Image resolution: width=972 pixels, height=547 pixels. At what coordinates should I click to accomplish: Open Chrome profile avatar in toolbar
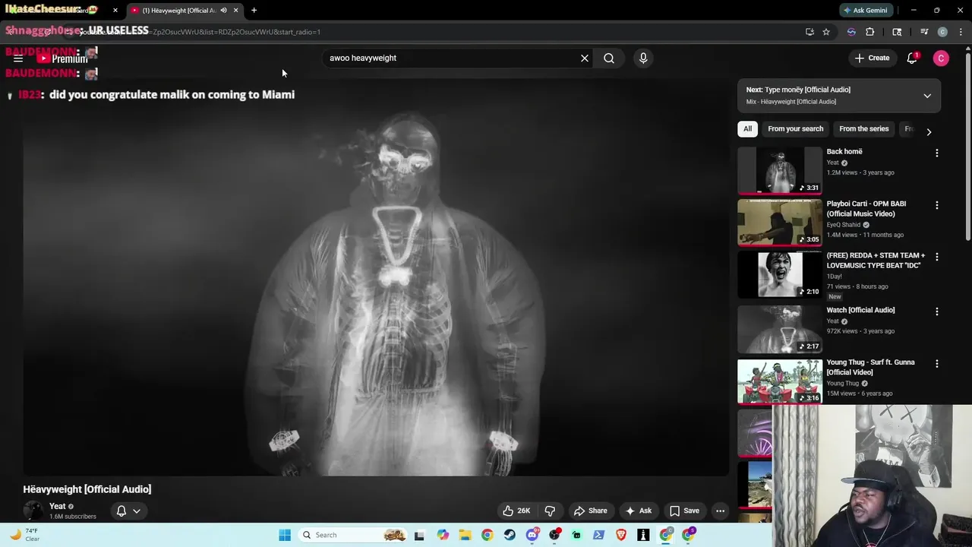[x=942, y=32]
